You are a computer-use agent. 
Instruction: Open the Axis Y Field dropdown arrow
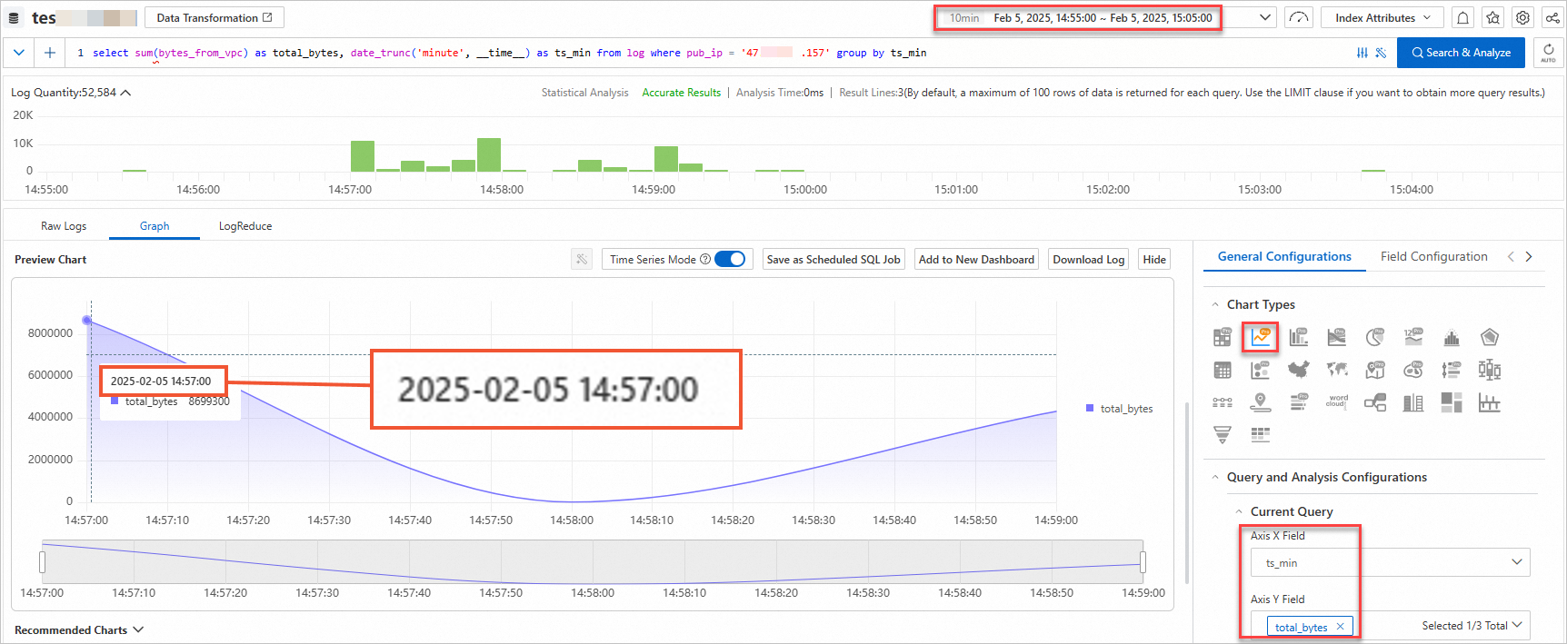tap(1517, 625)
